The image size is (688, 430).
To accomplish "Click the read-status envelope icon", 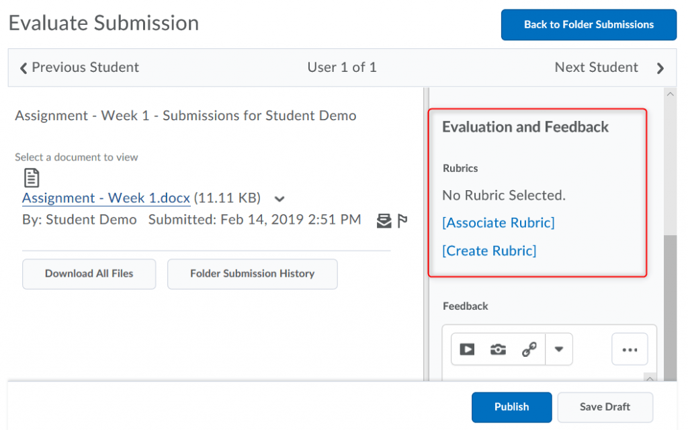I will [383, 220].
